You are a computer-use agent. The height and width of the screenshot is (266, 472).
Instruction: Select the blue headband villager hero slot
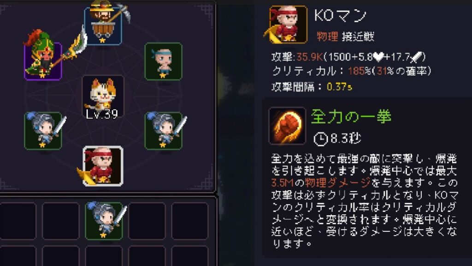pos(164,61)
